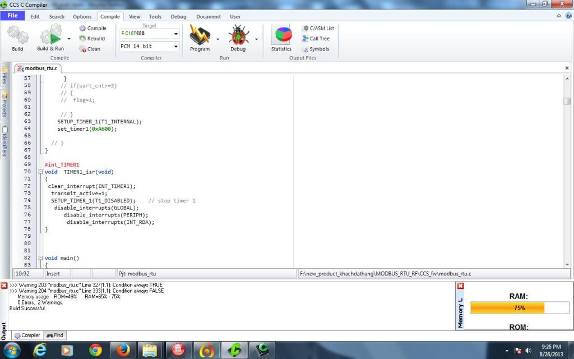
Task: Open the User ribbon tab
Action: (x=235, y=16)
